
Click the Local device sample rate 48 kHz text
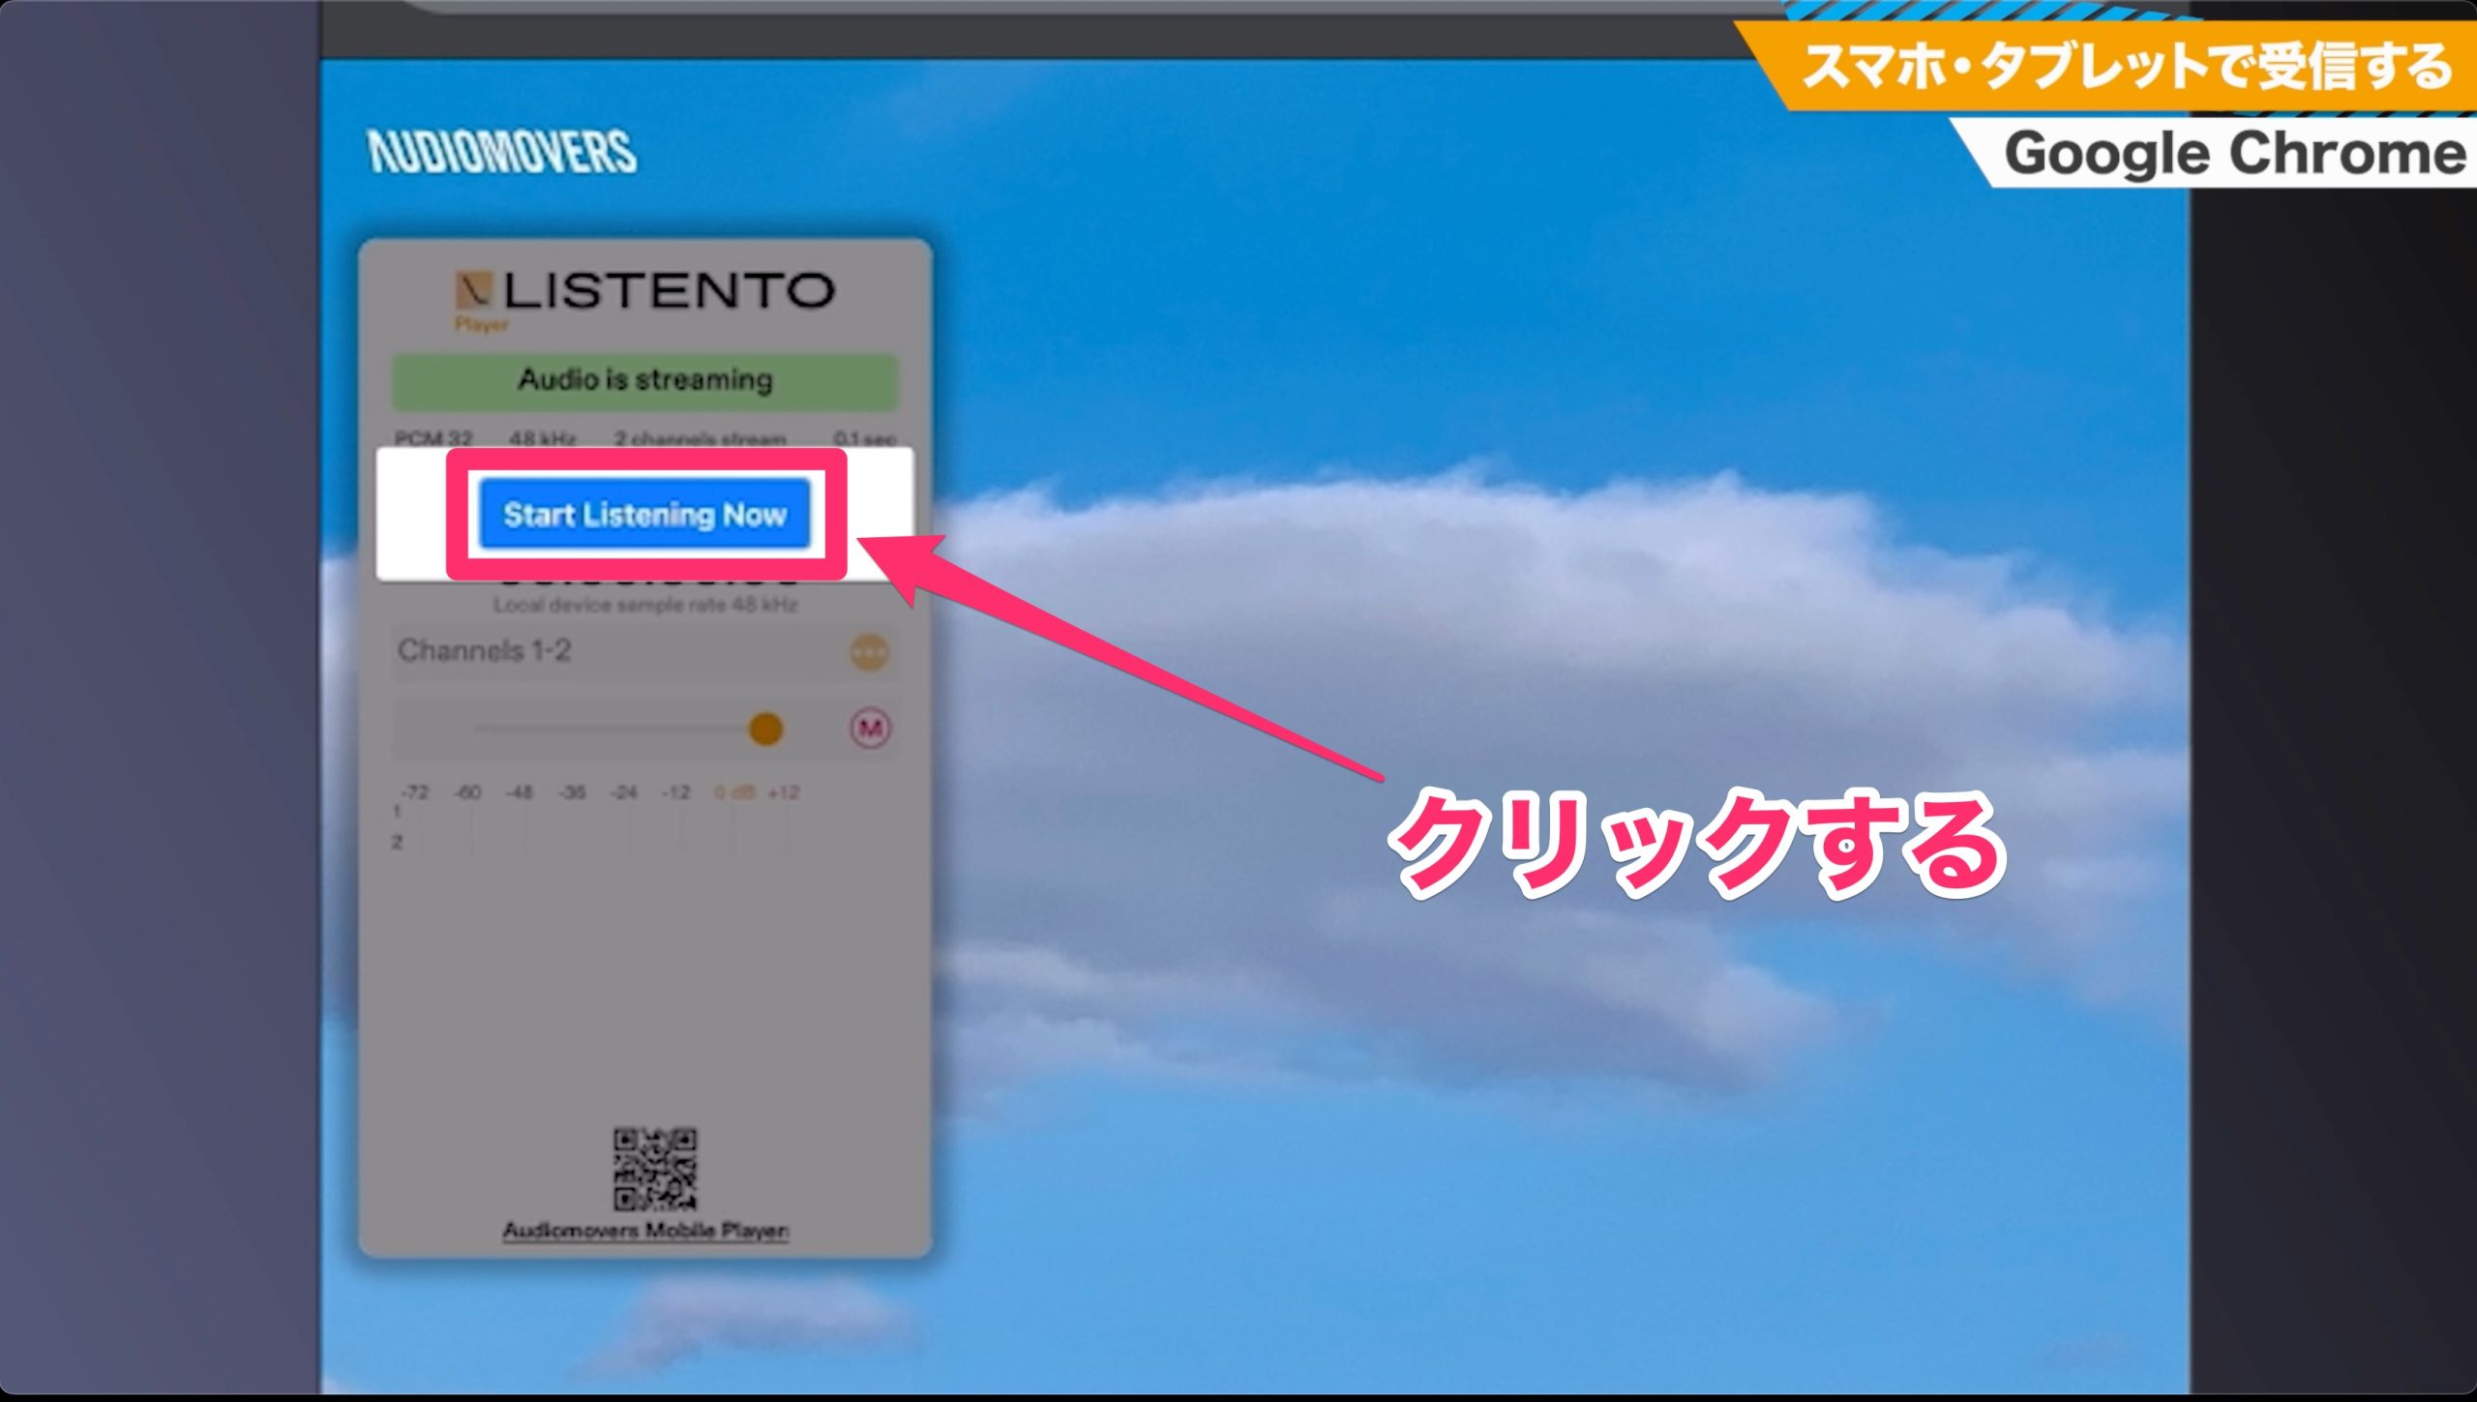(645, 606)
